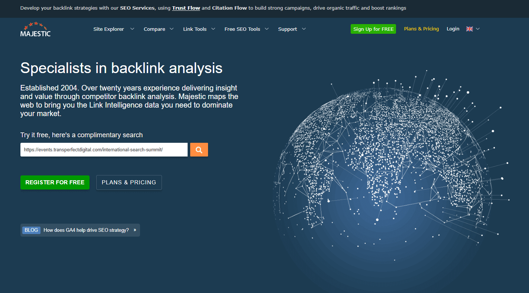Open the Free SEO Tools menu
Screen dimensions: 529x293
coord(242,29)
